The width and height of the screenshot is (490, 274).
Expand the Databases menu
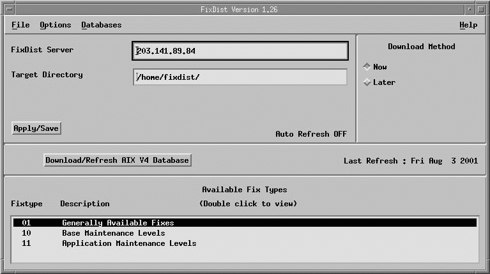click(x=101, y=25)
